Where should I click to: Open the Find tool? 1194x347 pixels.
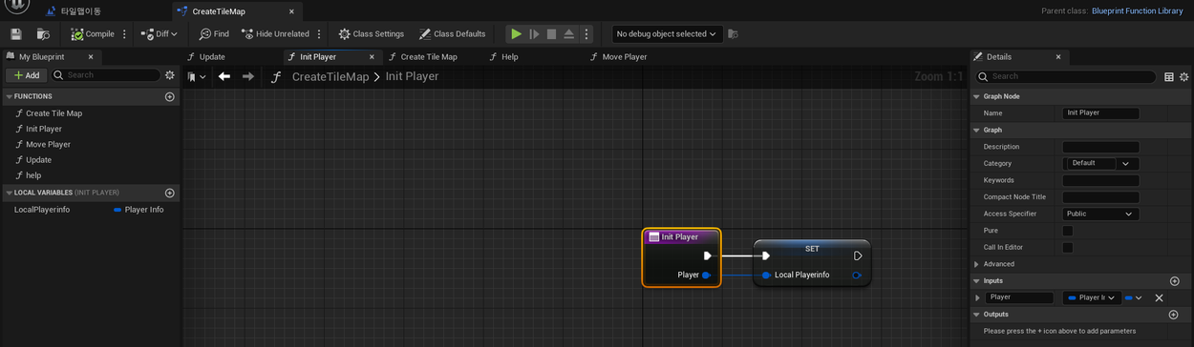[x=214, y=34]
